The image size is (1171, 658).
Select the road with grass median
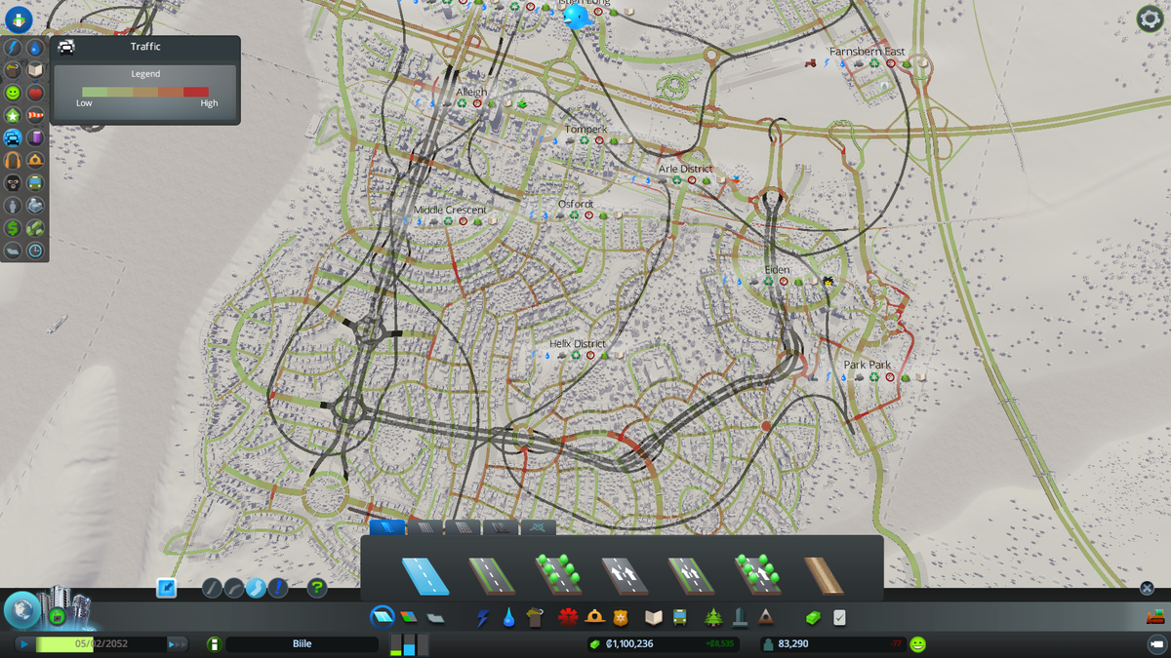tap(493, 575)
